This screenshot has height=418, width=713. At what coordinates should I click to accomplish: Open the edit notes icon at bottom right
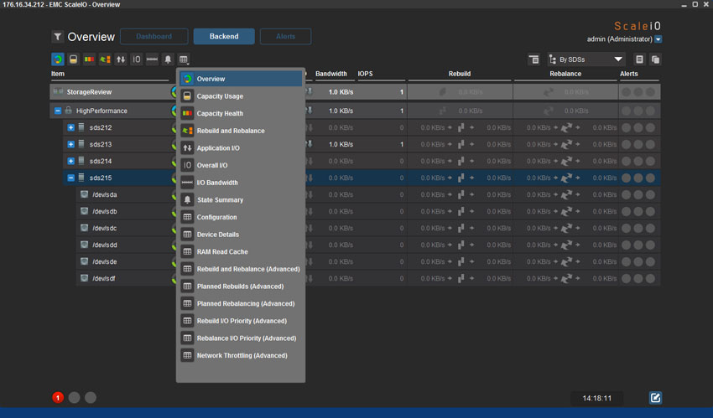(655, 398)
